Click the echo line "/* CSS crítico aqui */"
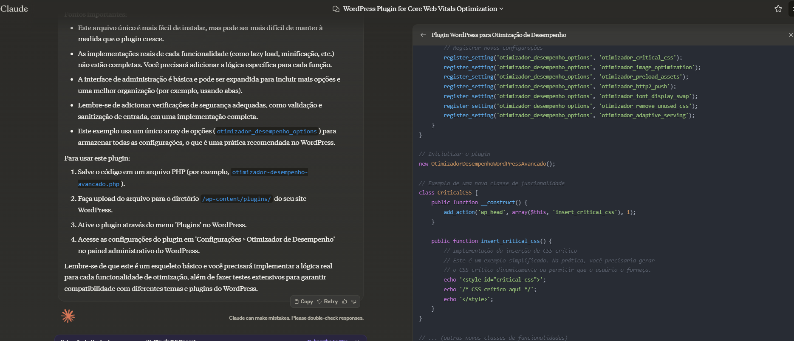Screen dimensions: 794x341 click(490, 290)
